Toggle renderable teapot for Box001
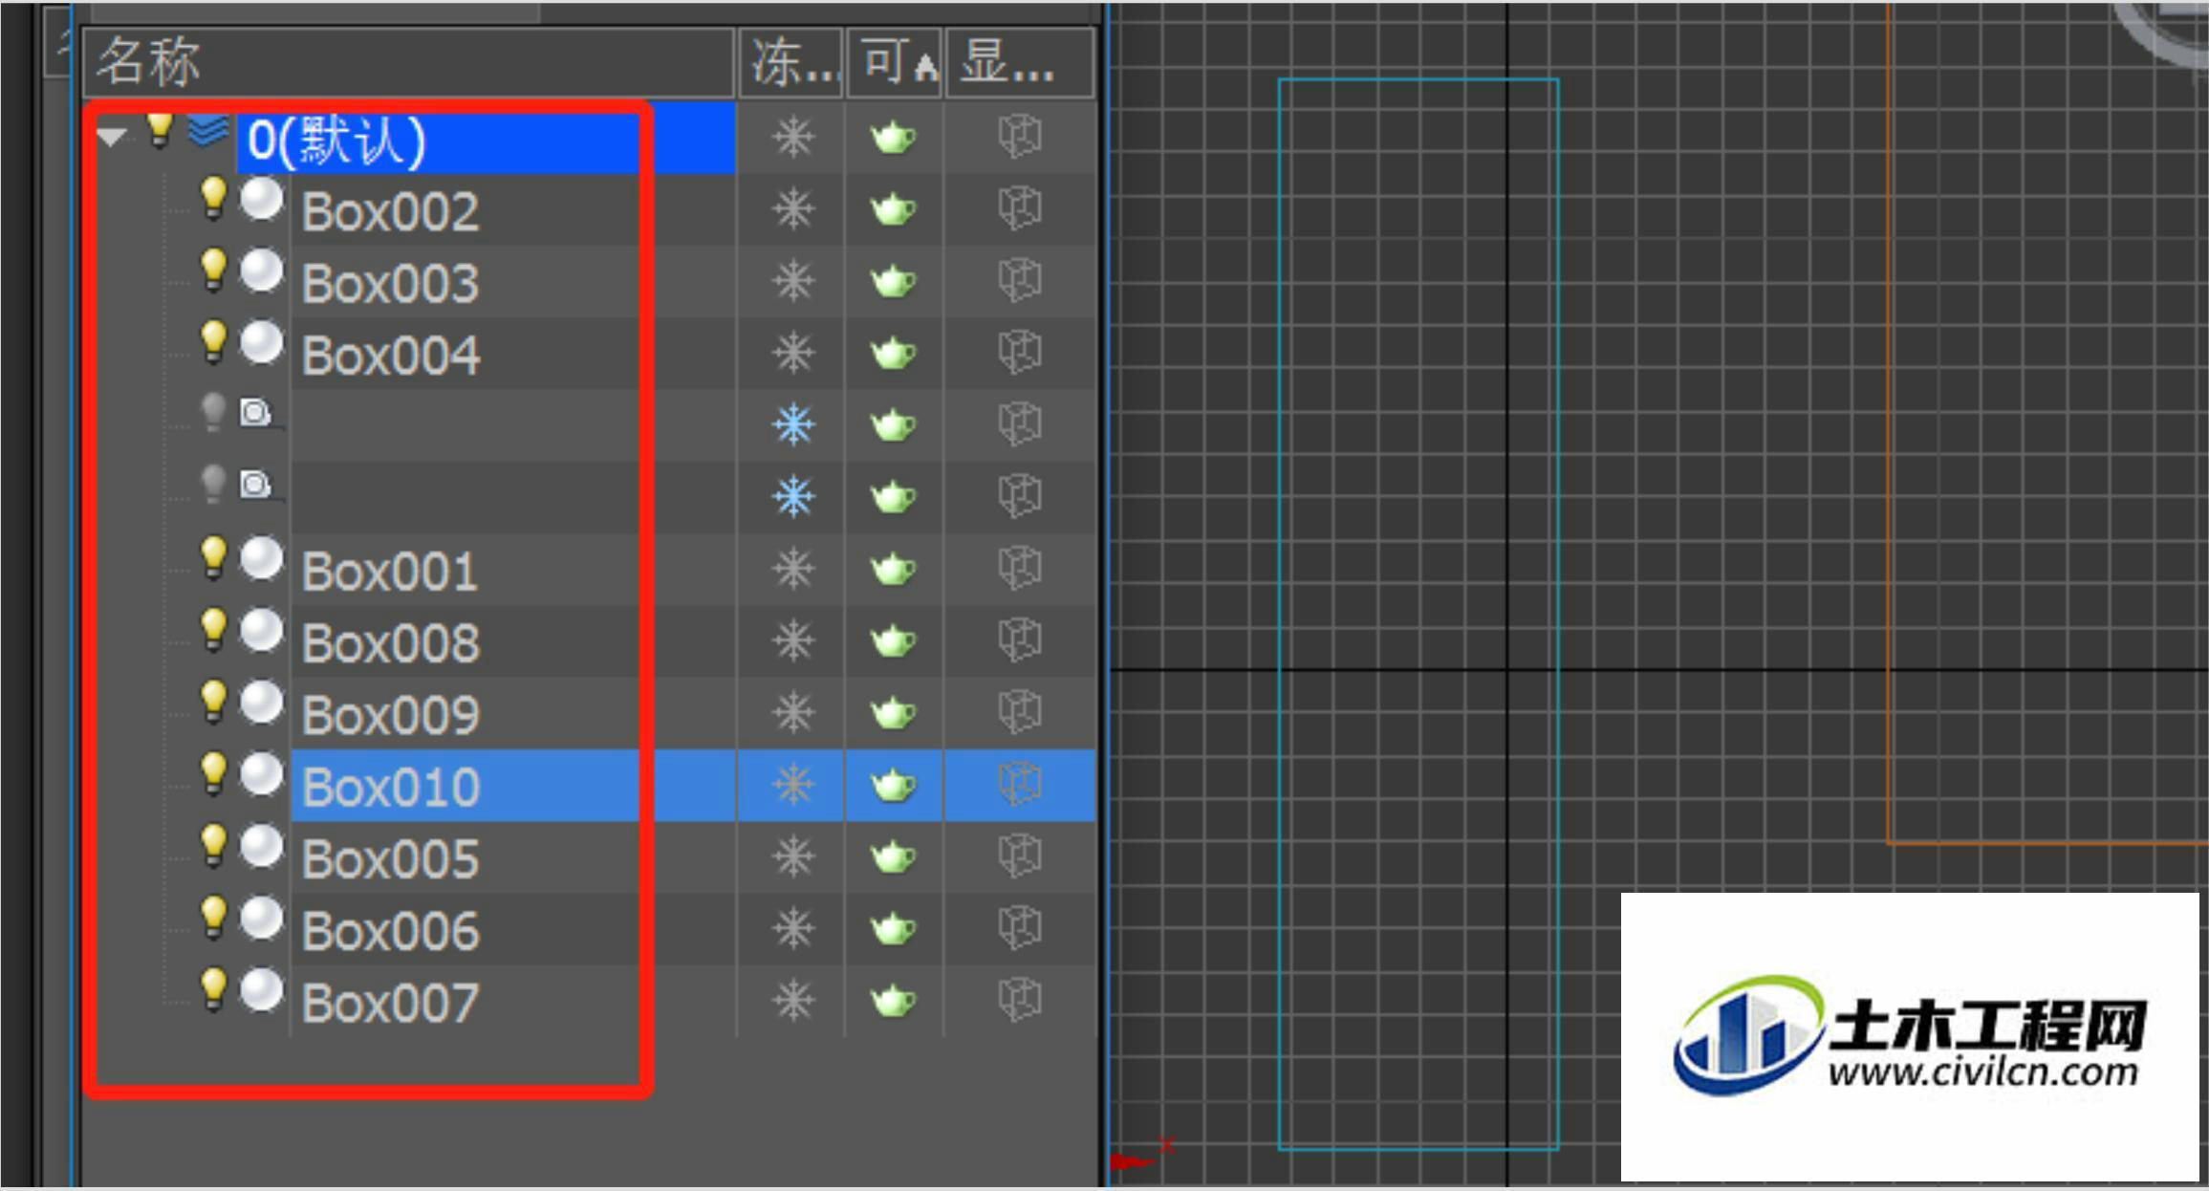This screenshot has height=1191, width=2209. pyautogui.click(x=893, y=569)
